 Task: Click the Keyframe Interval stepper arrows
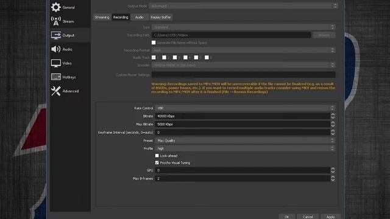[x=333, y=133]
